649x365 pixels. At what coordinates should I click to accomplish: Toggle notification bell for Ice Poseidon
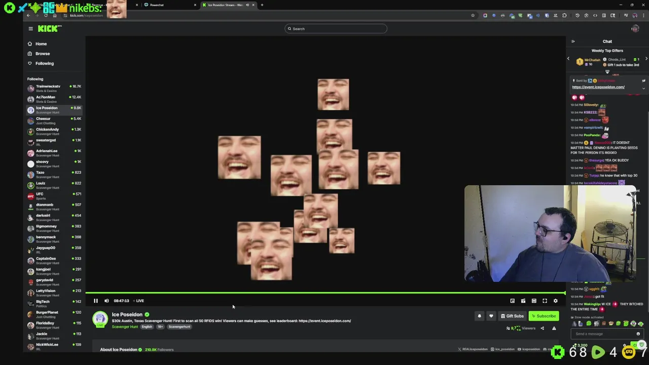click(479, 316)
